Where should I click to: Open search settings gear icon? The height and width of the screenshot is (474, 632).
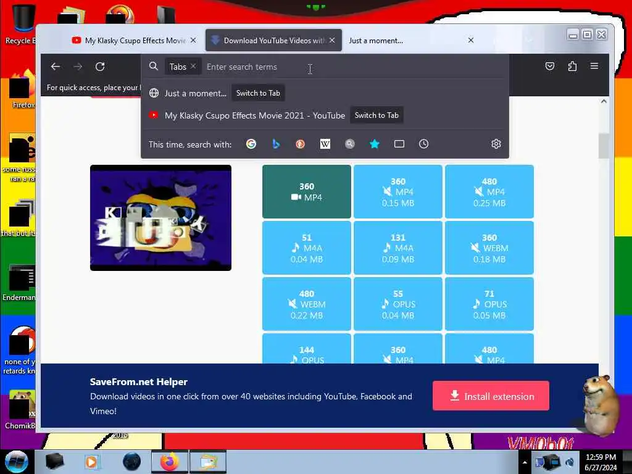496,144
